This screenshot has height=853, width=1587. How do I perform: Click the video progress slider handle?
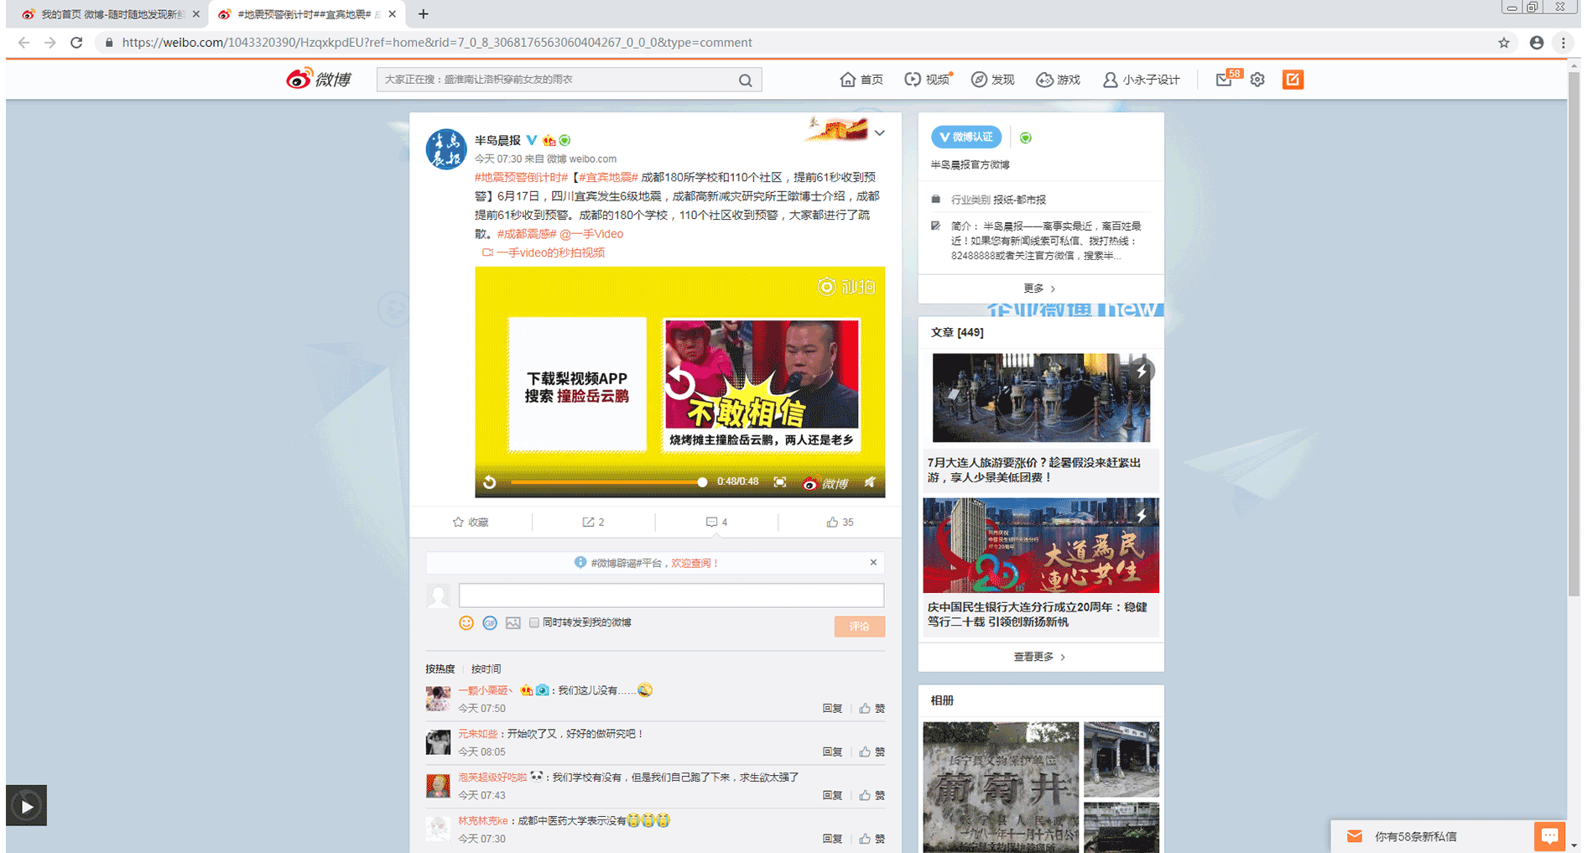(x=702, y=482)
